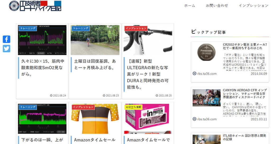
Task: Open the お問い合わせ menu item
Action: click(x=217, y=6)
